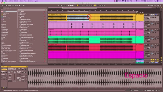Click the clip Edit button
The image size is (163, 92).
[9, 71]
